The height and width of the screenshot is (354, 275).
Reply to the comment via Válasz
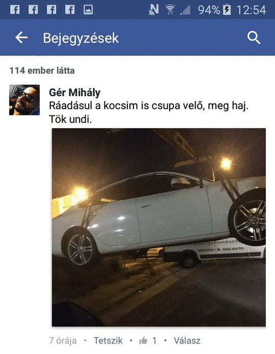click(187, 340)
